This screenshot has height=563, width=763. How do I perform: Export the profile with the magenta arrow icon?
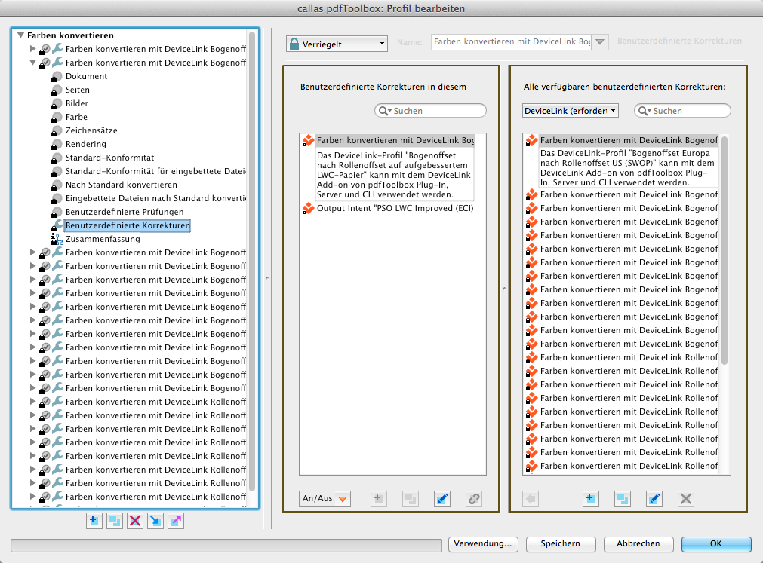(176, 521)
